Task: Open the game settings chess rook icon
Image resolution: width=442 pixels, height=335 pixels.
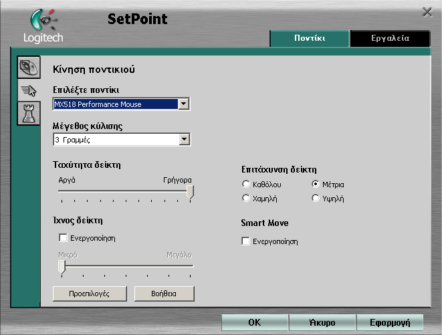Action: point(29,114)
